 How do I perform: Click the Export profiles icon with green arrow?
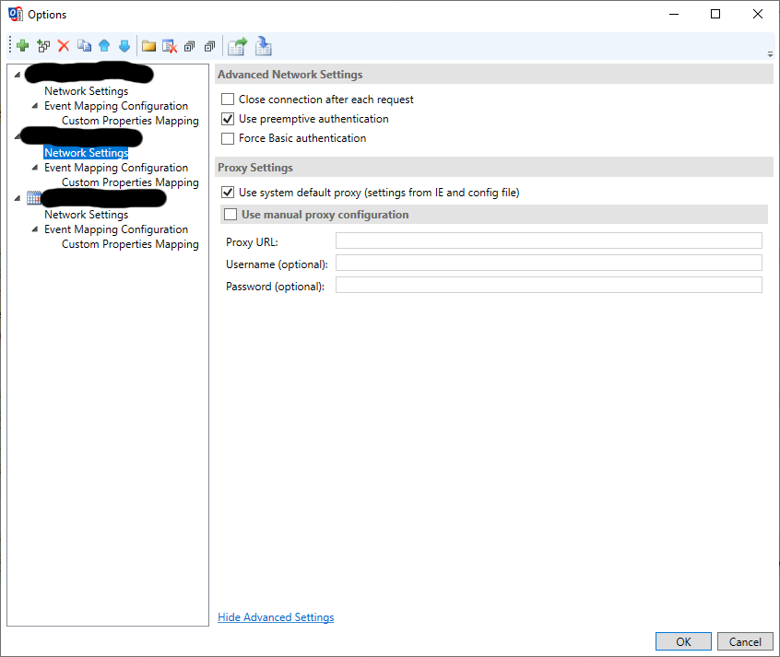point(237,46)
